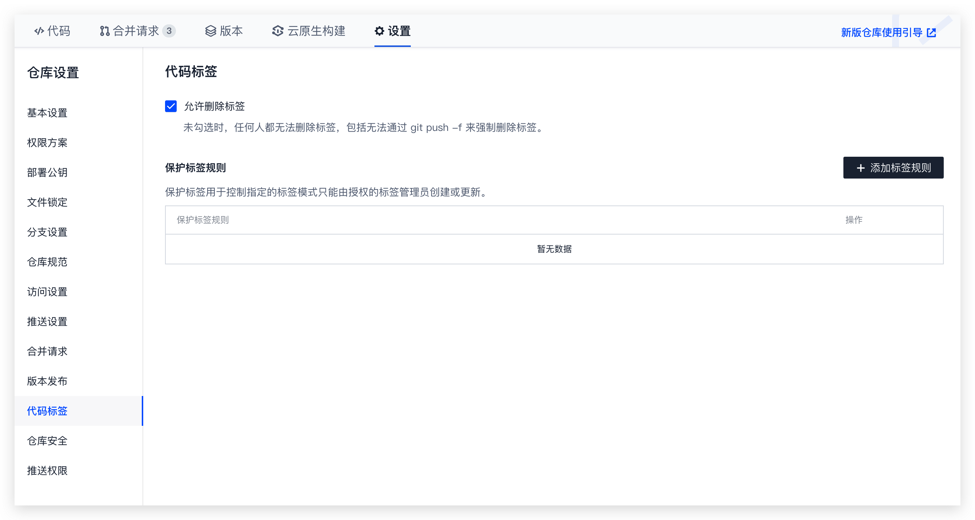Go to the 版本 tab

click(x=224, y=31)
